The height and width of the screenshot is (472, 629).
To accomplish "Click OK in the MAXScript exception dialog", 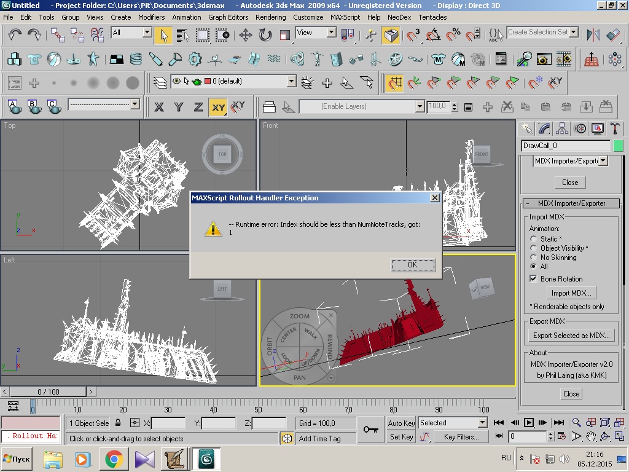I will pyautogui.click(x=413, y=265).
